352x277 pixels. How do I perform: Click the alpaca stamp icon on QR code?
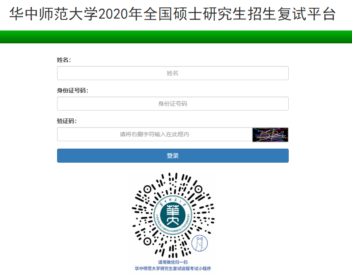[199, 243]
